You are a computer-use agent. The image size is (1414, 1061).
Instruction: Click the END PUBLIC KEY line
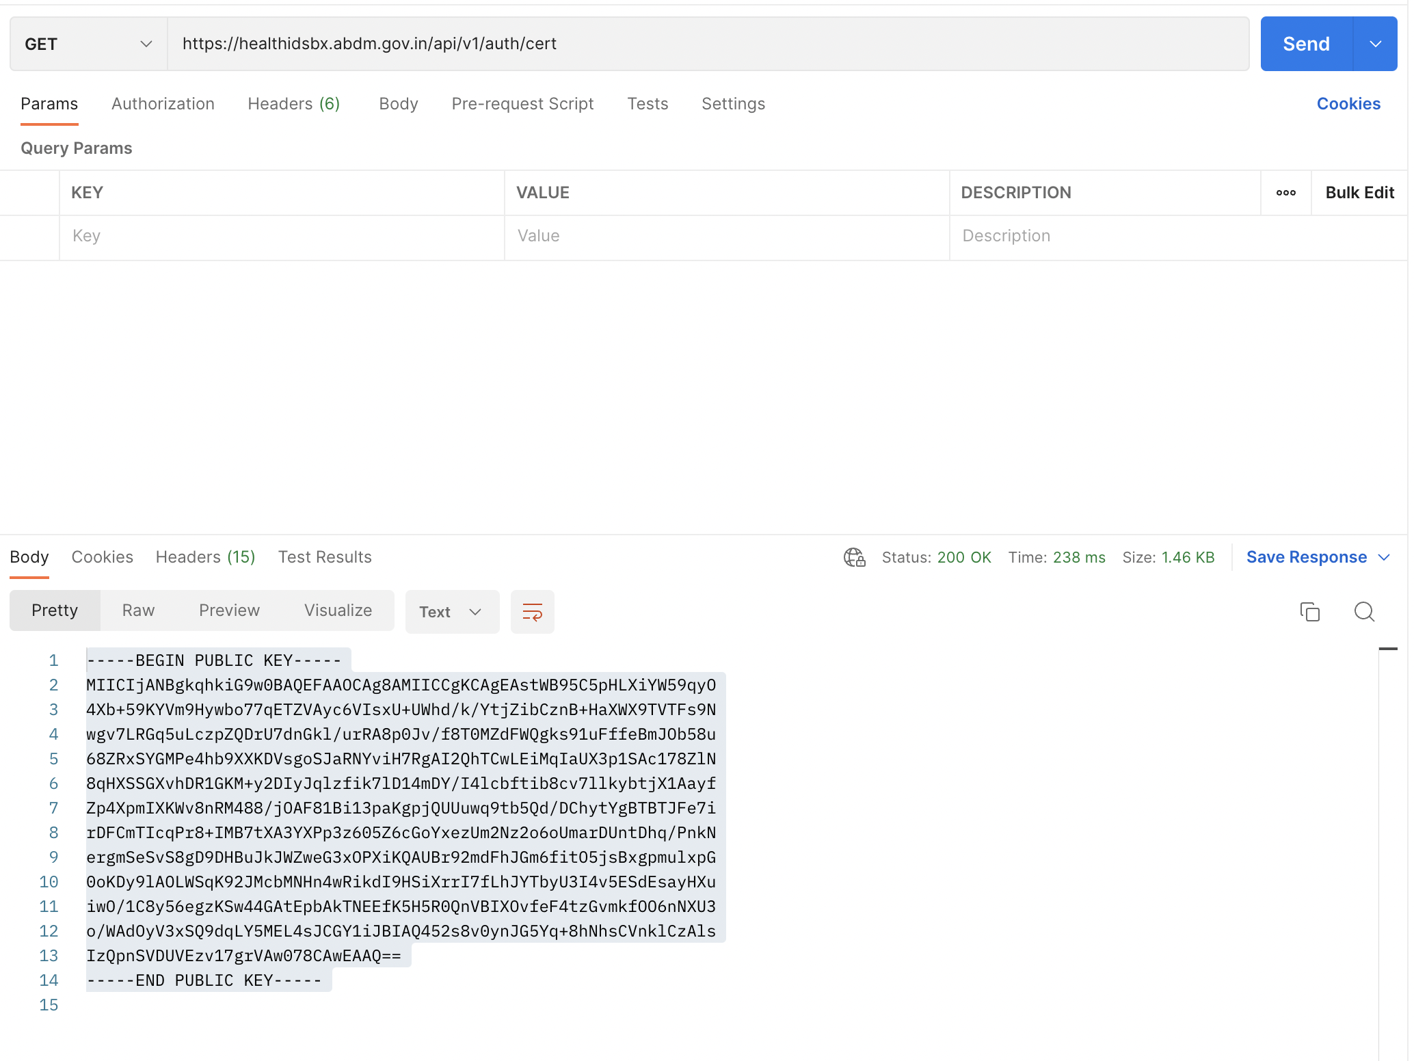point(204,980)
